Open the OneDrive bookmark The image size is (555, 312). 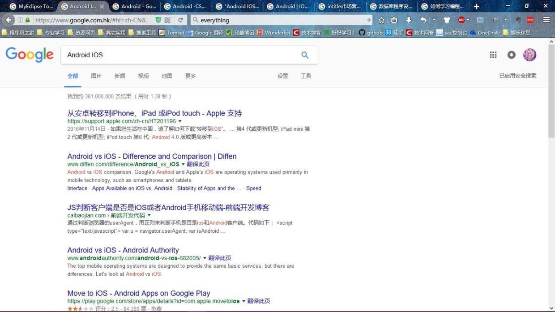tap(485, 32)
